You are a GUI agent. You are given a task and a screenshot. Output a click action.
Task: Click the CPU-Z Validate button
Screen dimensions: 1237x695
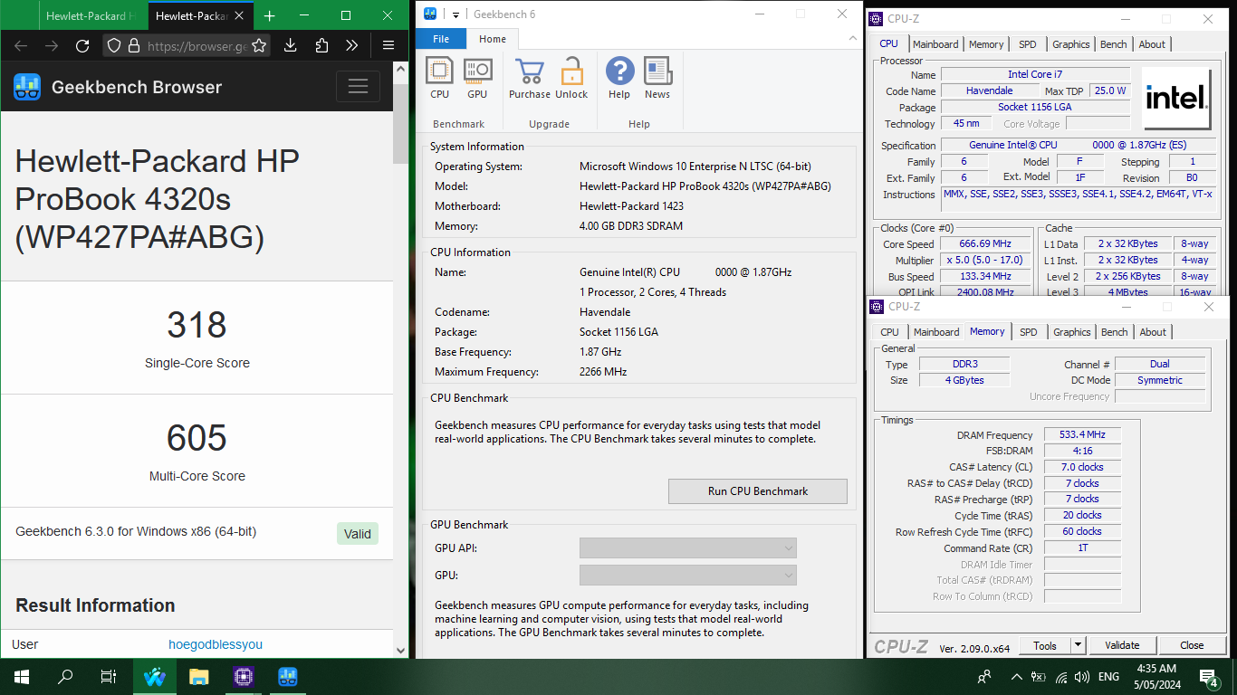click(x=1122, y=645)
